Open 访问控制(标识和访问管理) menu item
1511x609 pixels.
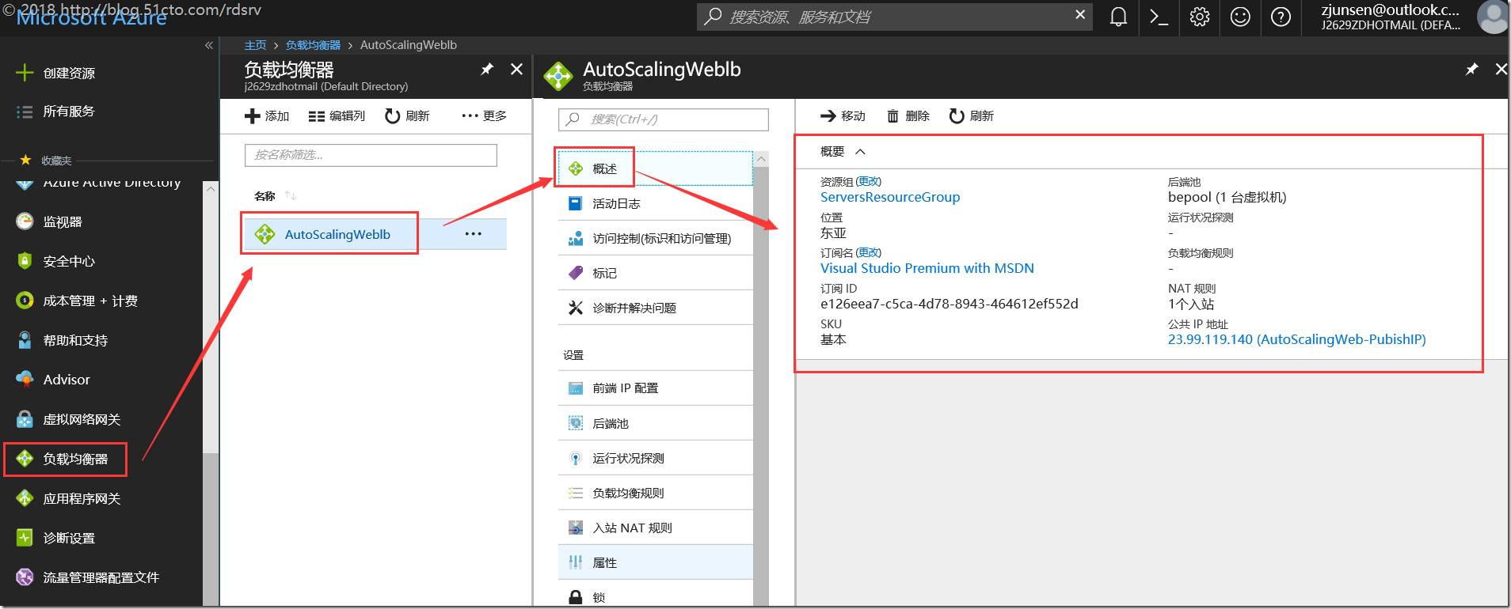[656, 238]
